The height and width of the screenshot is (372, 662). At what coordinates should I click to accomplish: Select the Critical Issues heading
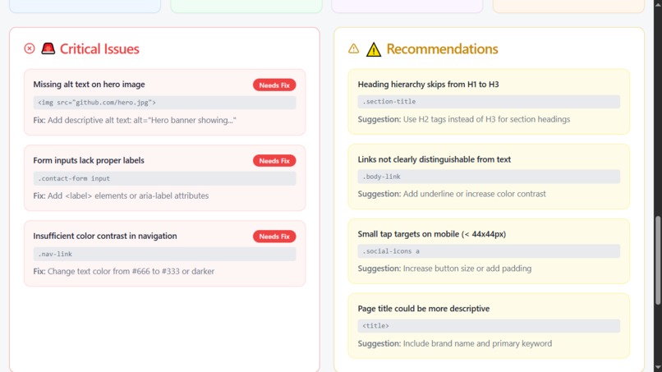click(99, 49)
